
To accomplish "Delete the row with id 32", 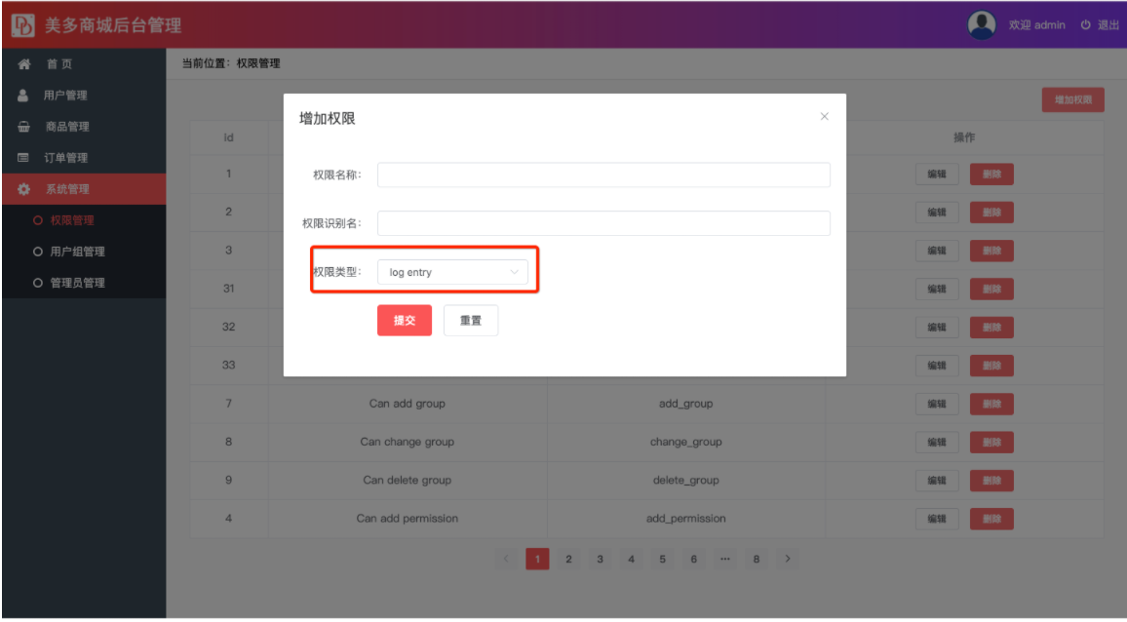I will (991, 328).
